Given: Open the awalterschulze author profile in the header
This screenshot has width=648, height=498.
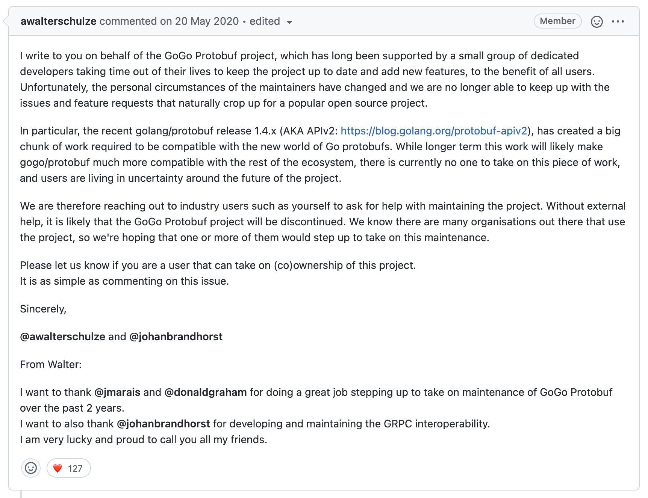Looking at the screenshot, I should (59, 21).
